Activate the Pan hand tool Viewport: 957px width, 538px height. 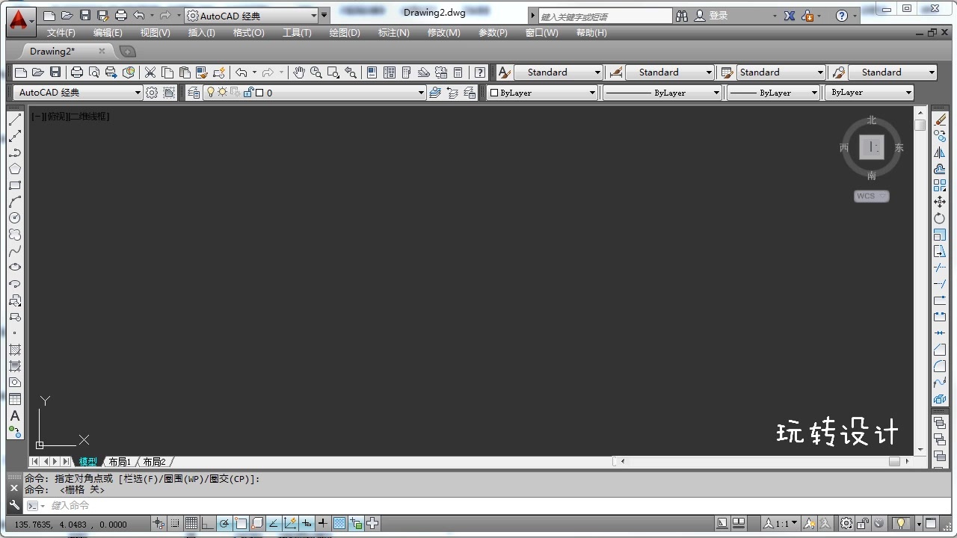pyautogui.click(x=299, y=72)
